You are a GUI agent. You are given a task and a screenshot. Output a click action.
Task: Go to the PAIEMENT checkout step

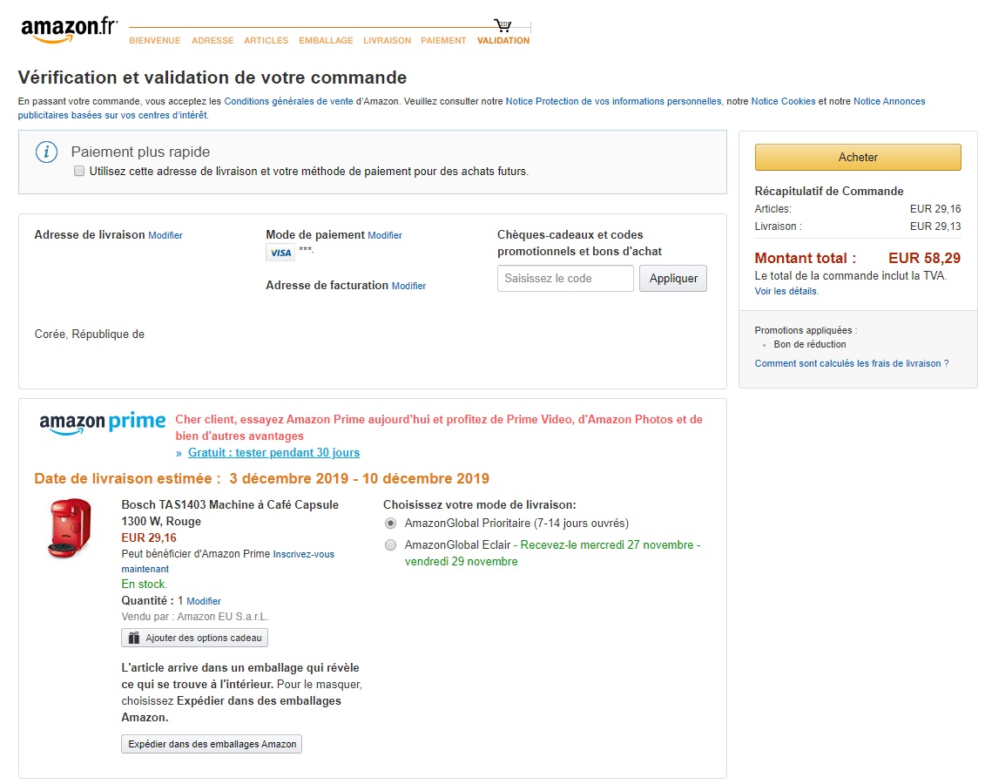[443, 41]
